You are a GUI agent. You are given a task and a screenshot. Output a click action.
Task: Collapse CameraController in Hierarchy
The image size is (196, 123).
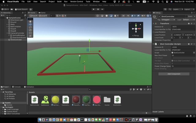7,33
